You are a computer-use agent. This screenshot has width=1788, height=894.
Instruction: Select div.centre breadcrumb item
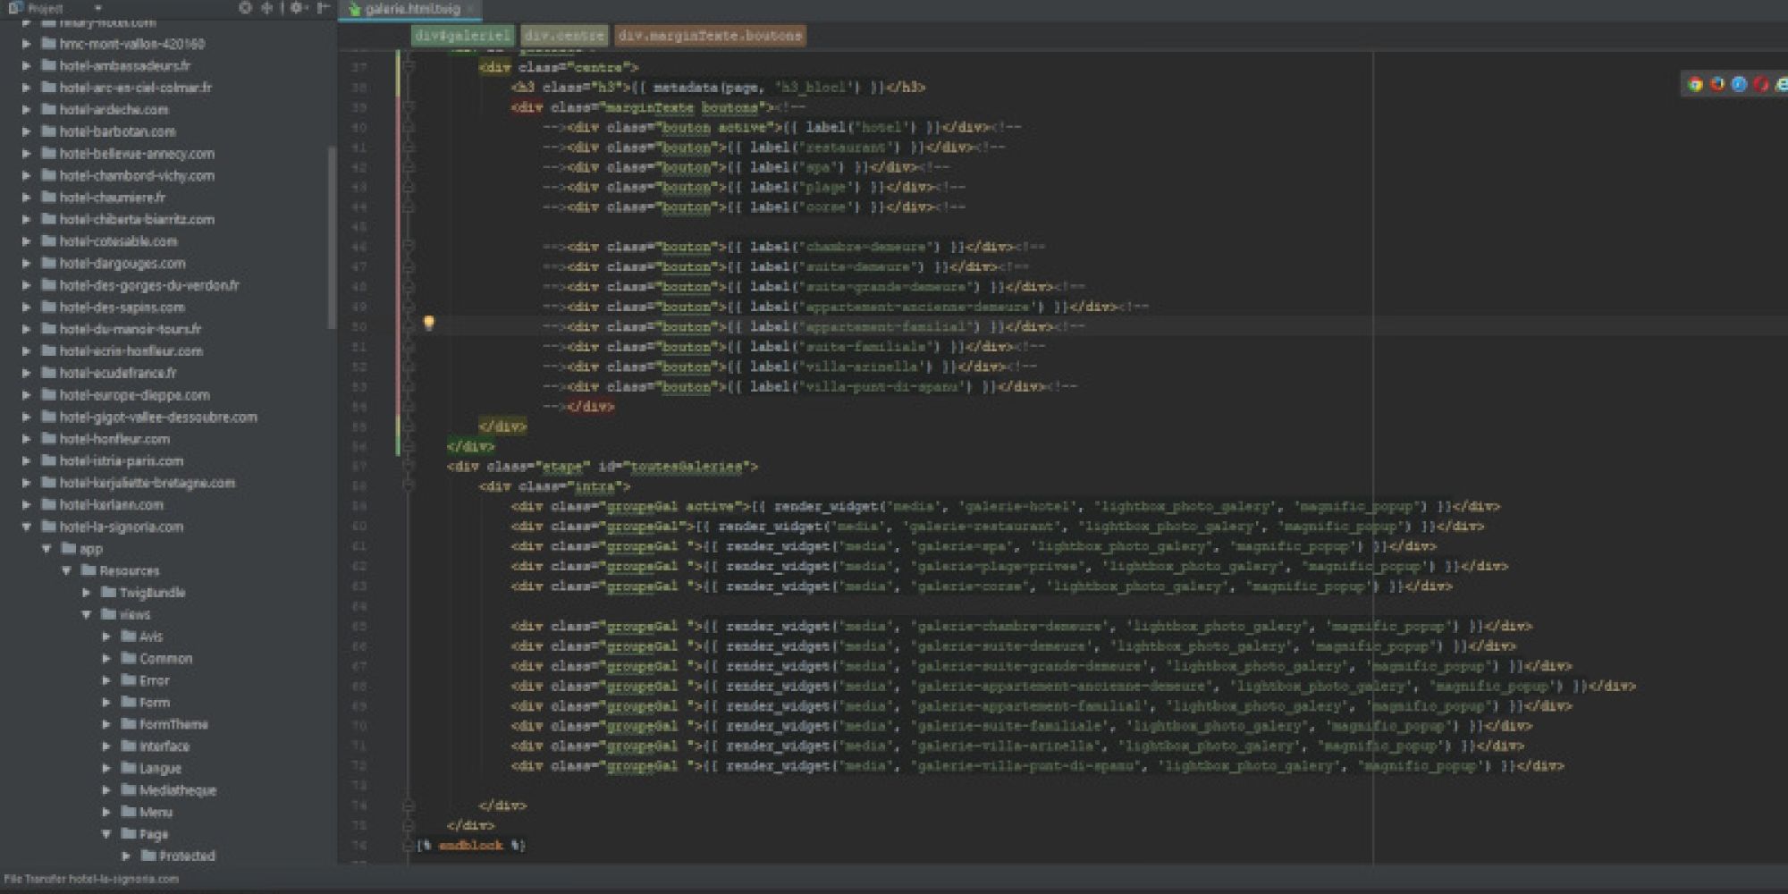coord(563,36)
